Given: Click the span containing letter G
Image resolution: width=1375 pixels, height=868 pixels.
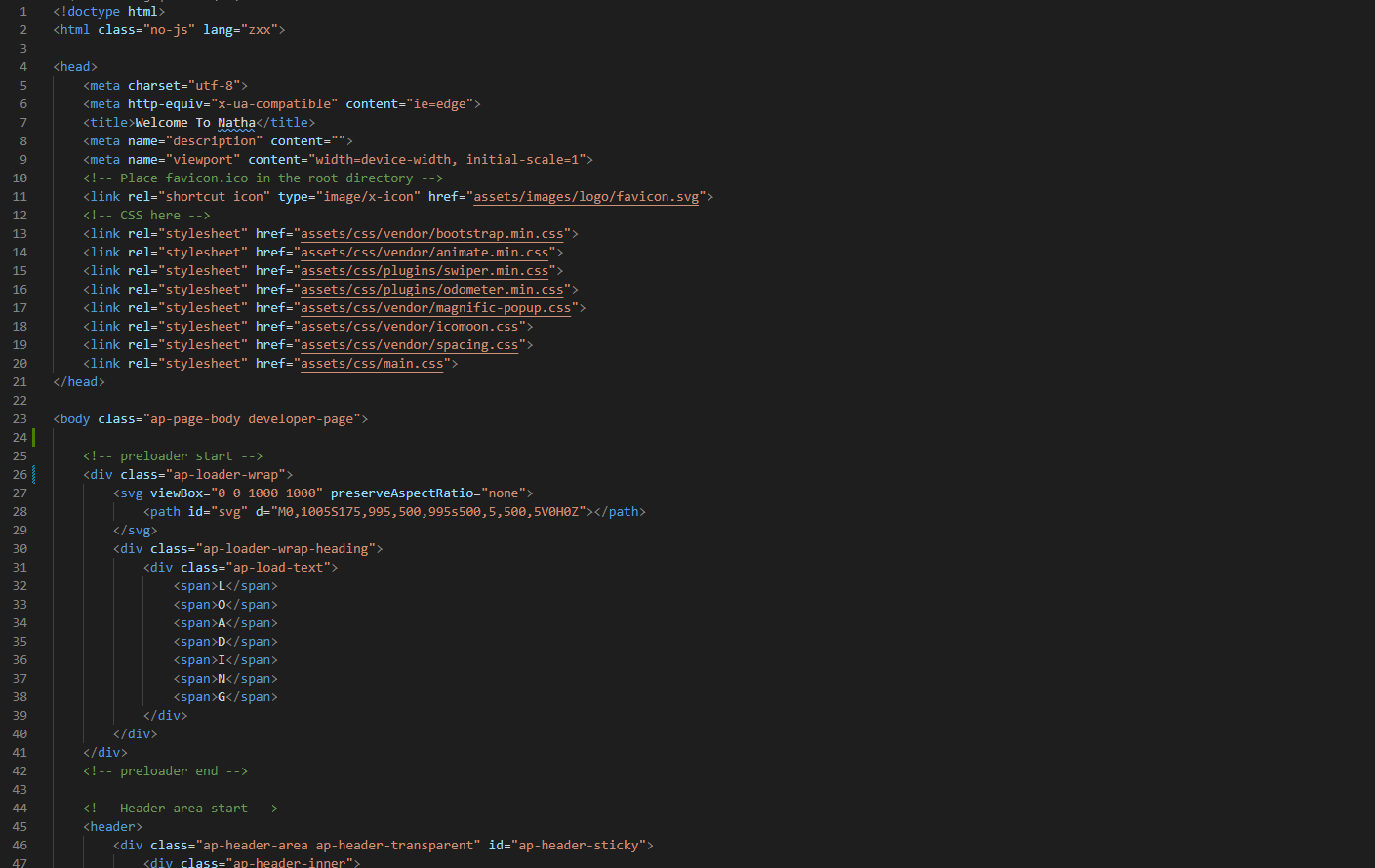Looking at the screenshot, I should click(x=225, y=697).
